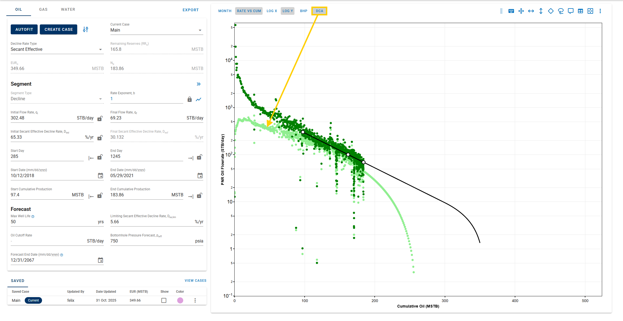The image size is (623, 321).
Task: Open autofit settings sliders icon
Action: 86,29
